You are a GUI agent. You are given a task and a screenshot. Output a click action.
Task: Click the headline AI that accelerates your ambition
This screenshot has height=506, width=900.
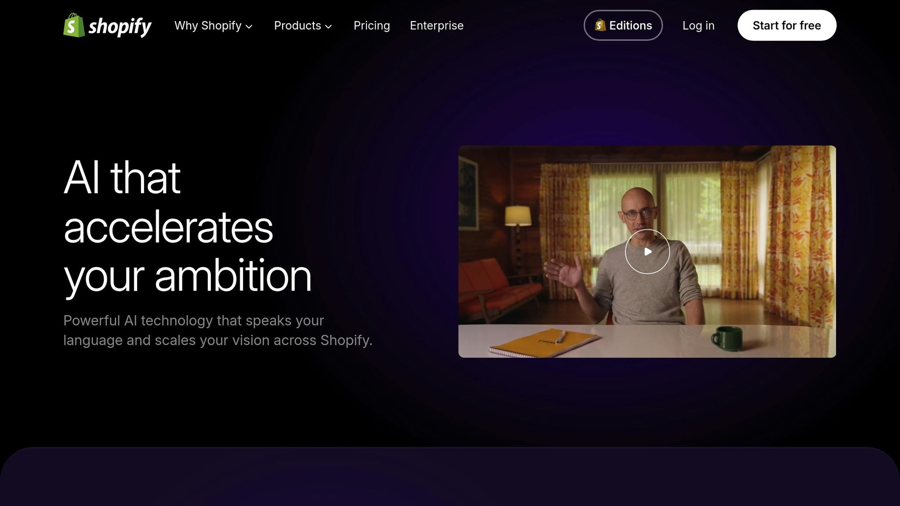pyautogui.click(x=188, y=227)
